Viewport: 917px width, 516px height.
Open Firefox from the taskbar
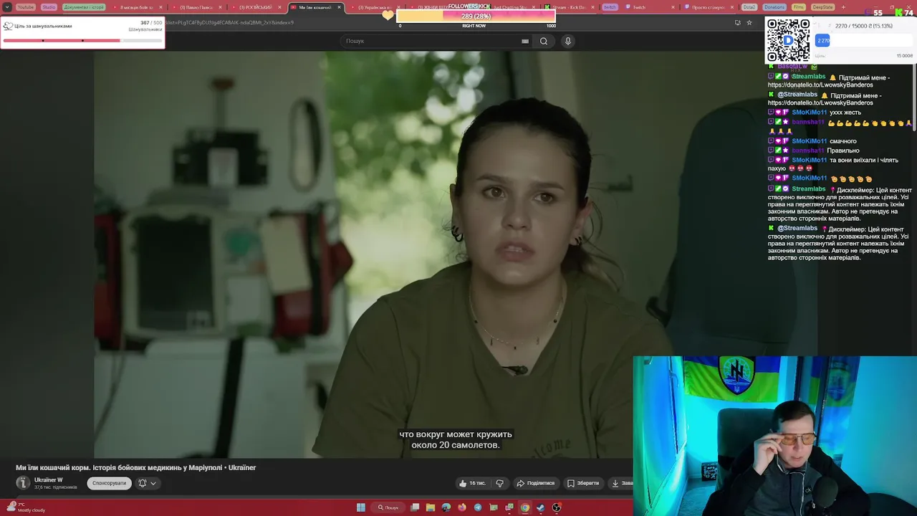[x=462, y=507]
